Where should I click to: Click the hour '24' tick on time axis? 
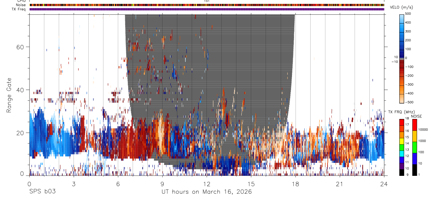click(384, 184)
